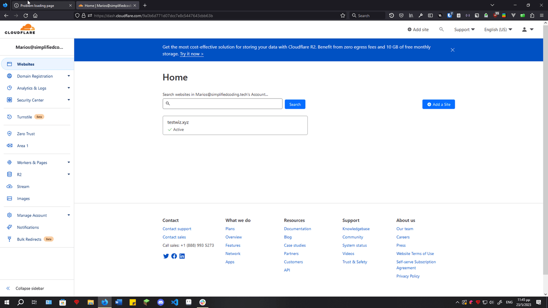Open the Facebook icon link
The width and height of the screenshot is (548, 308).
pos(174,256)
